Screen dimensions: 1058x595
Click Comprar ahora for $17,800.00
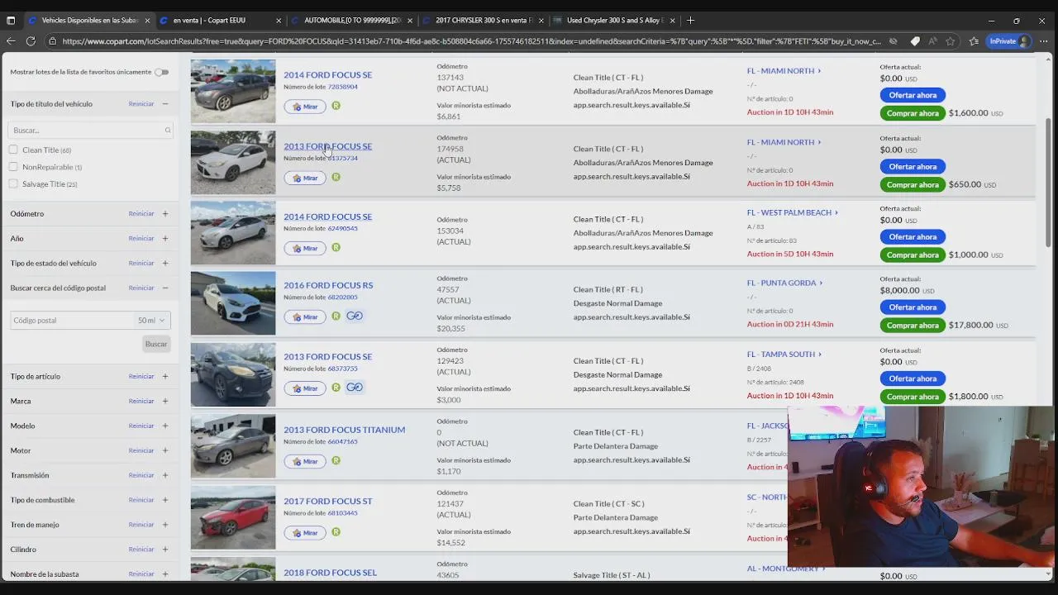coord(913,325)
